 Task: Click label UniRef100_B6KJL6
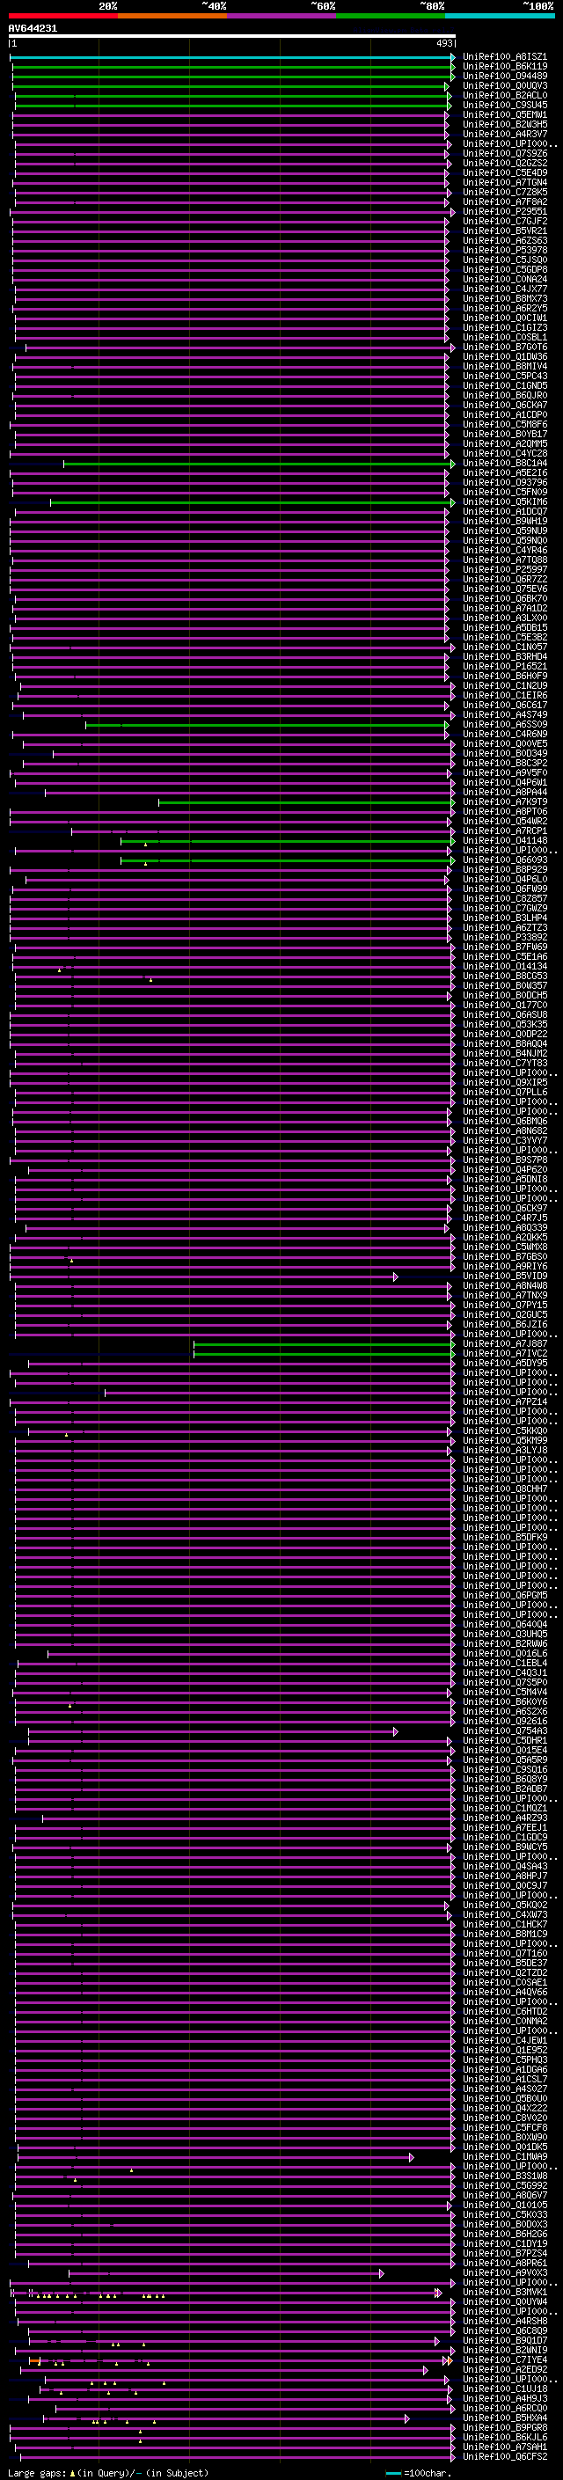(x=504, y=2437)
